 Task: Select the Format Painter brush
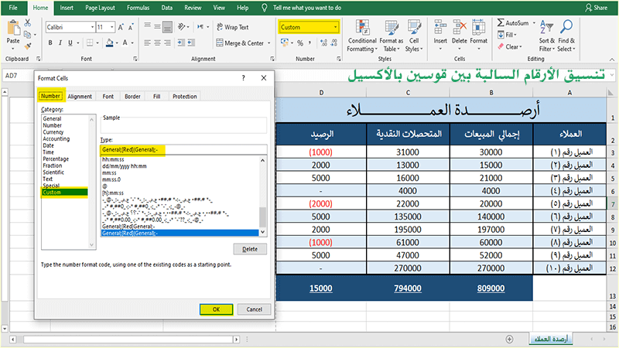[x=28, y=46]
